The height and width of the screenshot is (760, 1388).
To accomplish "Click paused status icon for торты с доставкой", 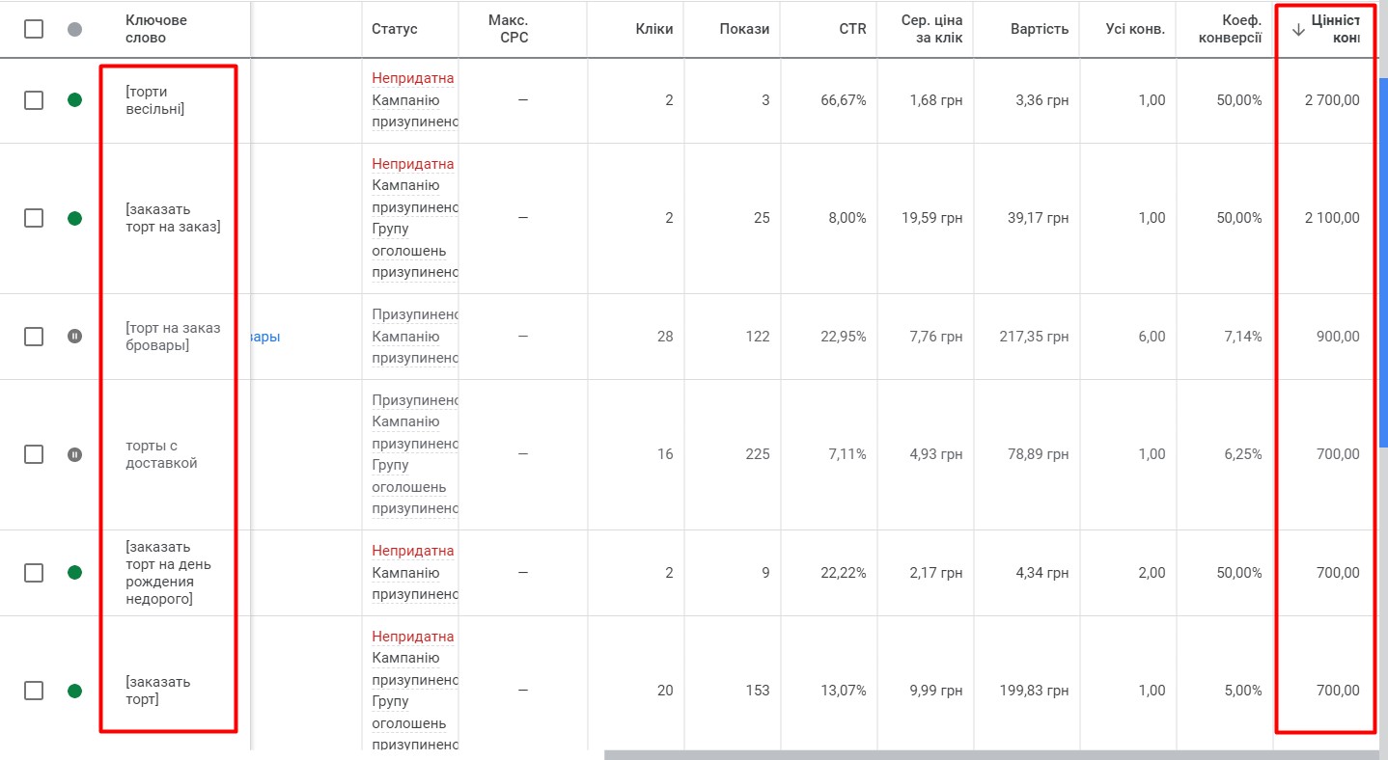I will (x=75, y=454).
